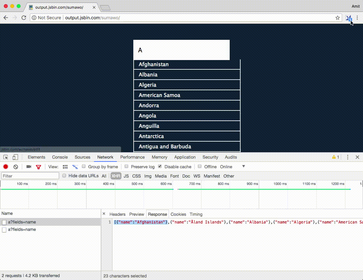Open the Online throttling dropdown
The image size is (363, 280).
tap(243, 166)
